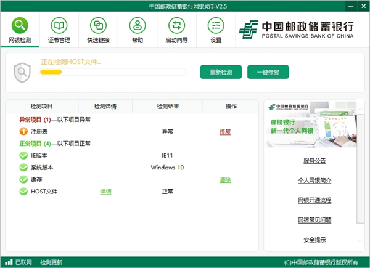The image size is (370, 268).
Task: Open the 设置 settings icon
Action: (216, 26)
